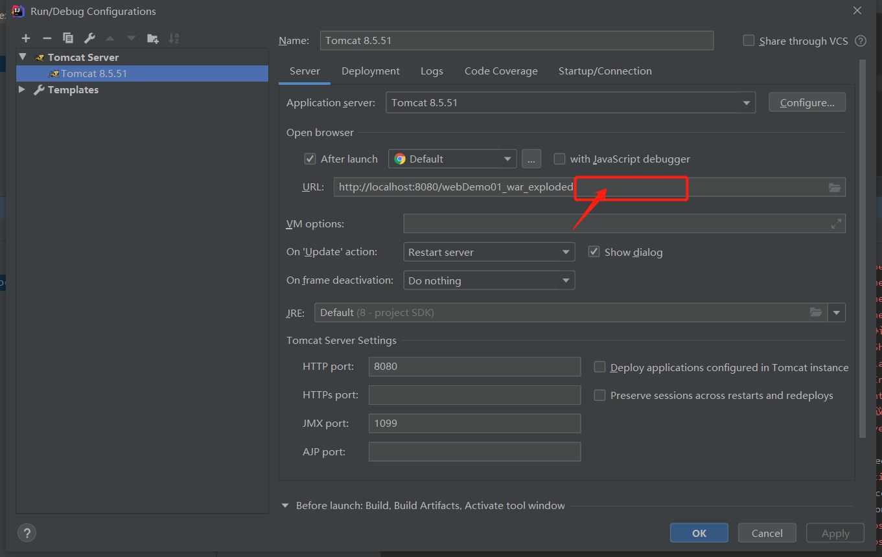Click the Configure button
882x557 pixels.
point(807,102)
